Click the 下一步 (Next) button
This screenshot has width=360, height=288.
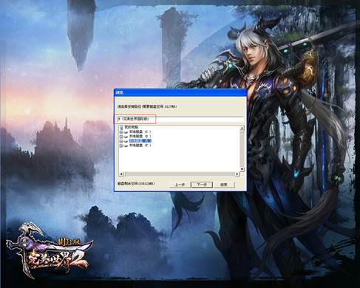[202, 185]
